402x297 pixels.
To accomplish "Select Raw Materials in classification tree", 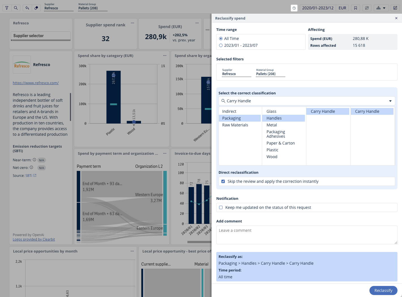I will coord(235,125).
